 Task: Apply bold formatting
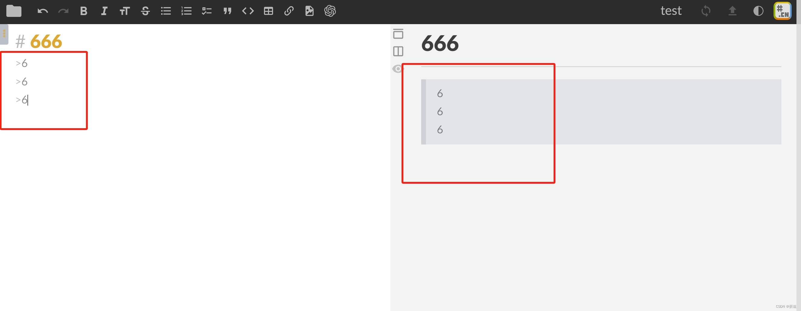(84, 11)
